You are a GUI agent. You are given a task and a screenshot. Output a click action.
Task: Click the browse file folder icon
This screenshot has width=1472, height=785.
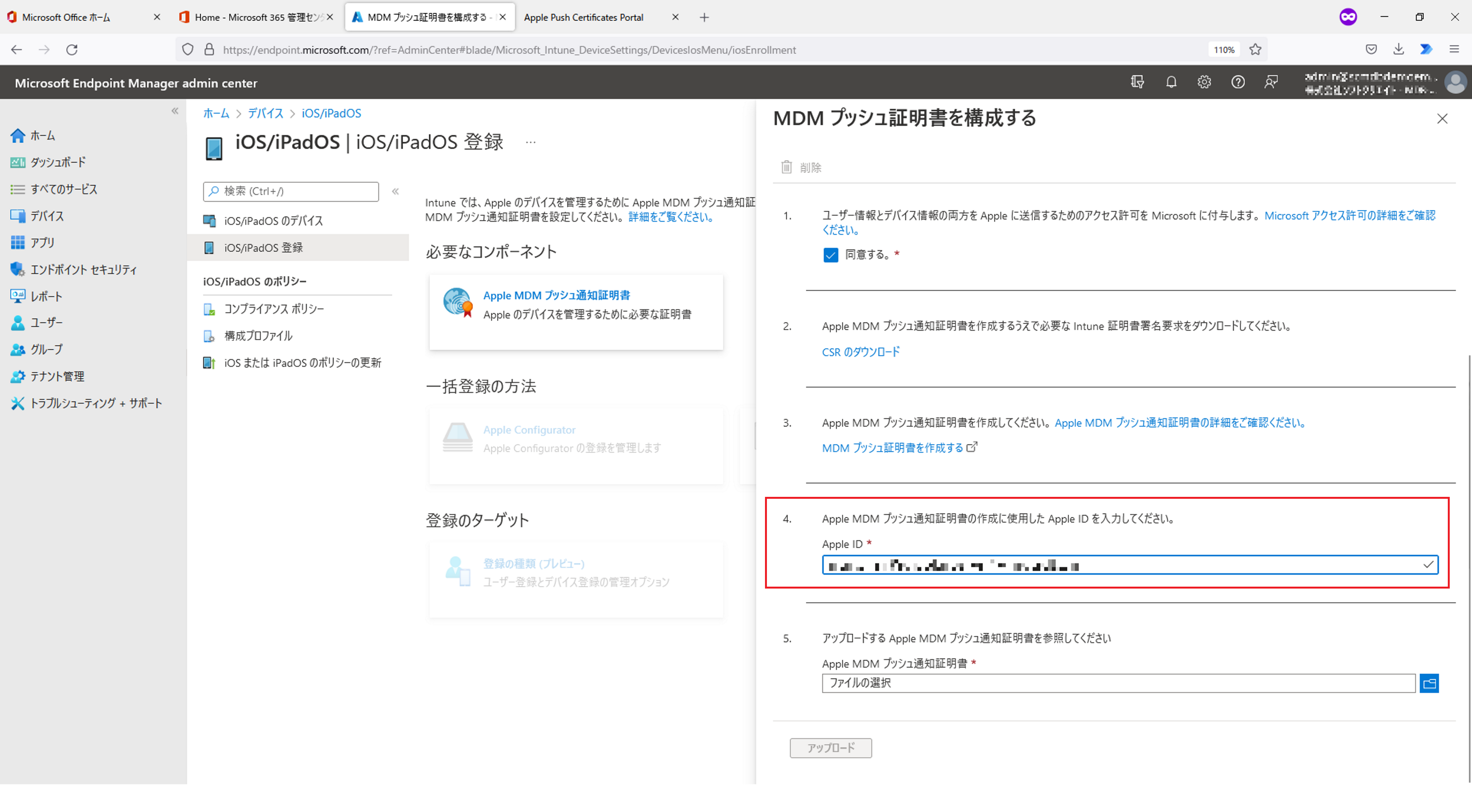tap(1429, 683)
